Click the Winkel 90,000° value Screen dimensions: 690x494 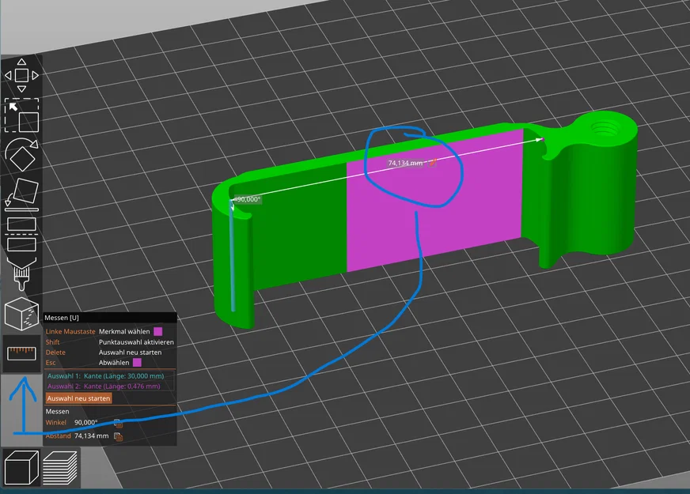pos(85,422)
